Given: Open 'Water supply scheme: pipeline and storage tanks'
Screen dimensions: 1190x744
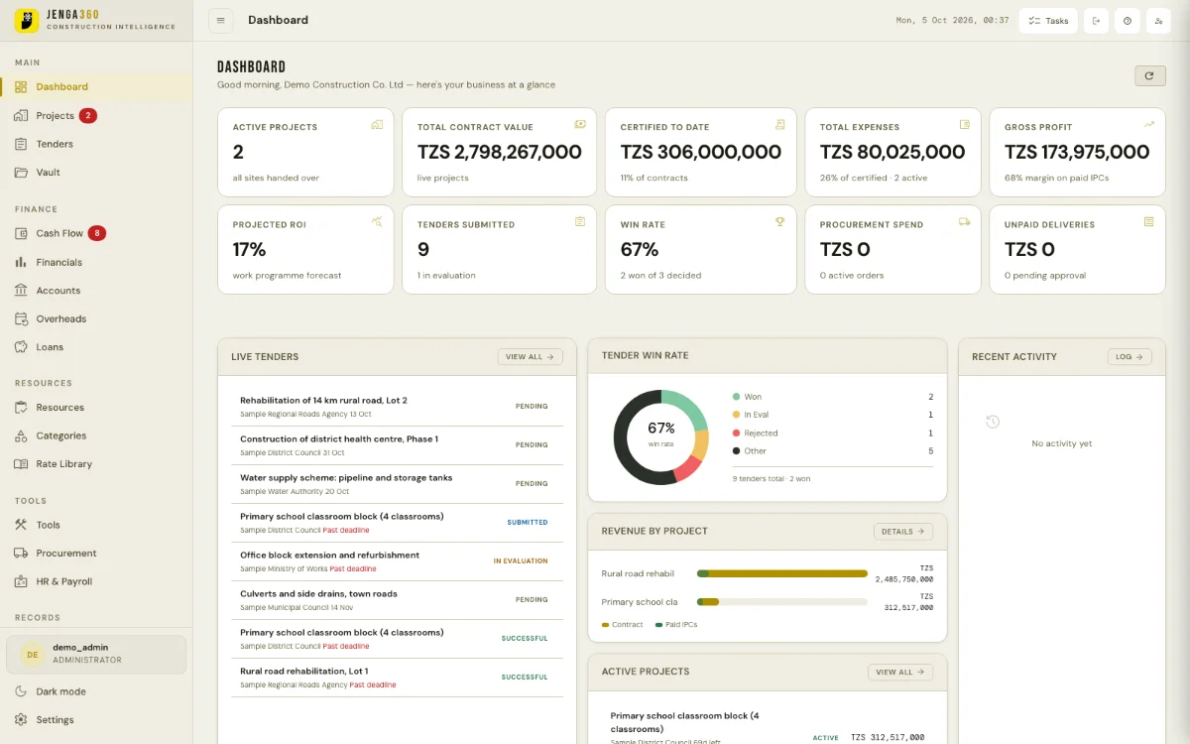Looking at the screenshot, I should tap(397, 484).
